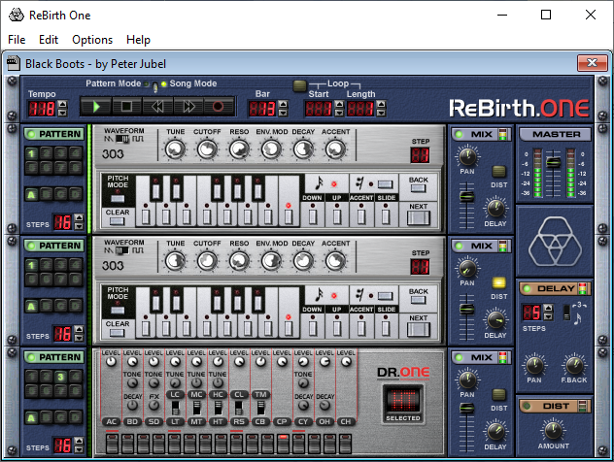614x462 pixels.
Task: Click the first 303 CUTOFF knob
Action: [x=206, y=148]
